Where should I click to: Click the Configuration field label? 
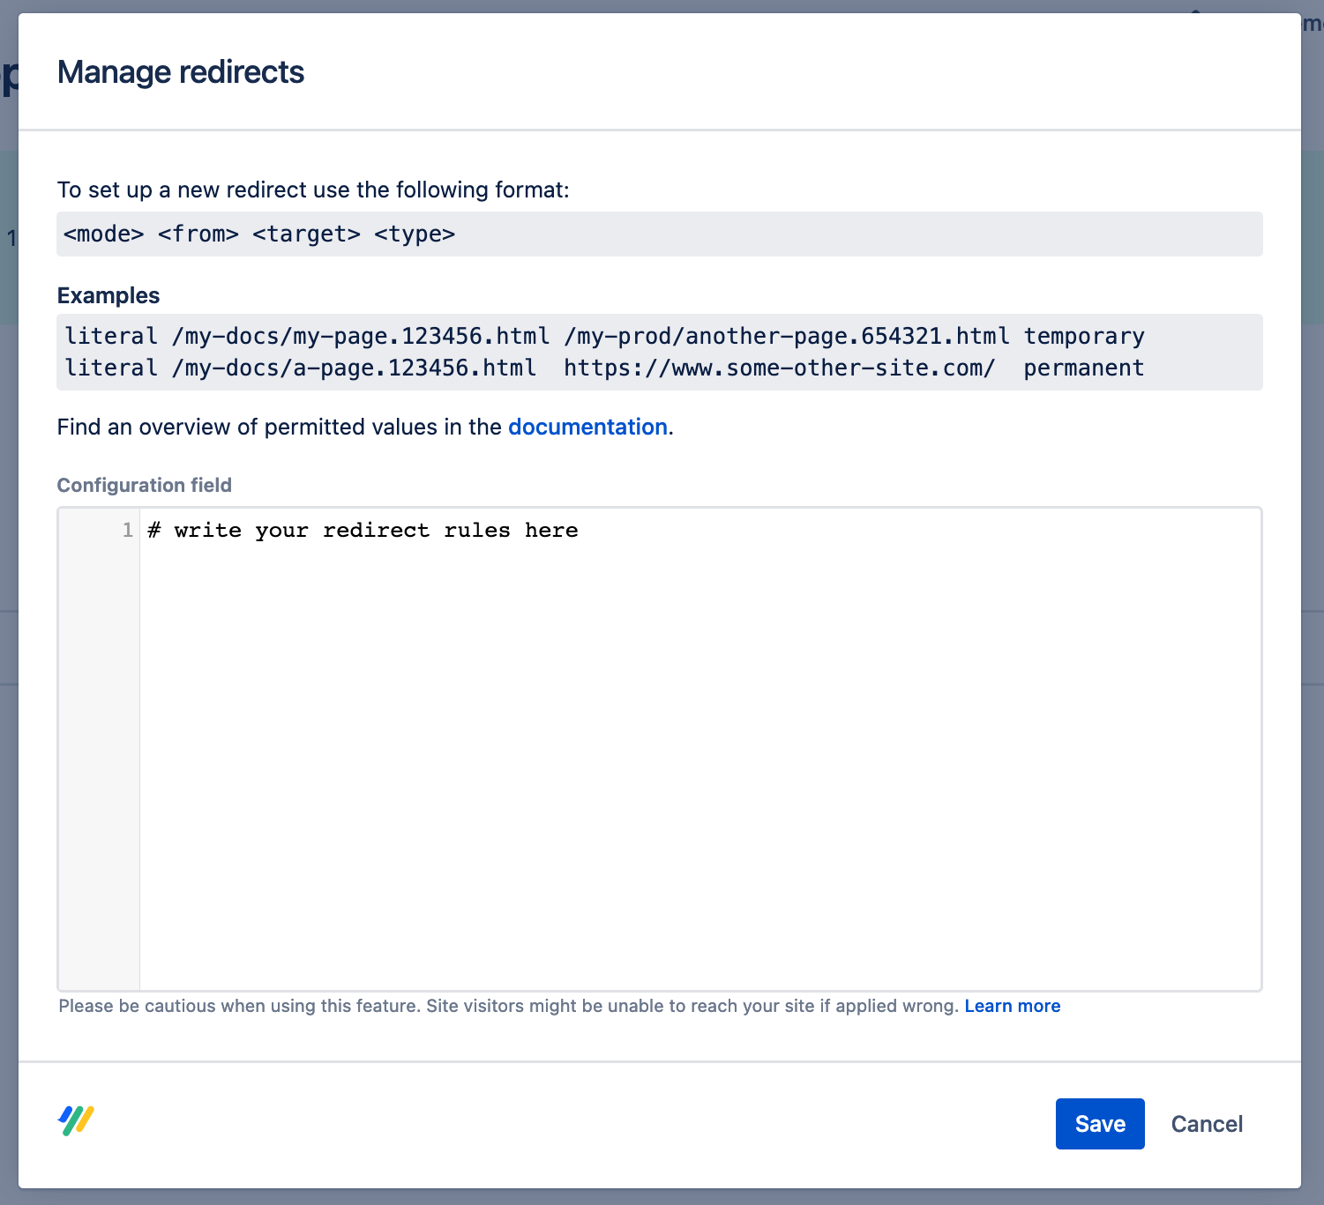pyautogui.click(x=145, y=486)
